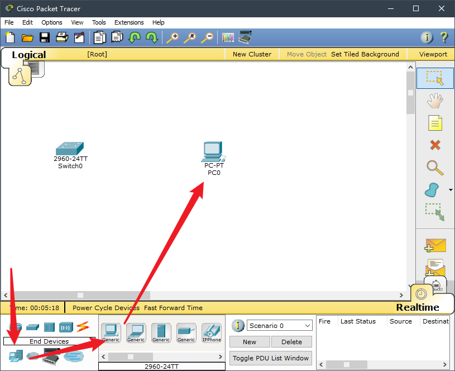The image size is (455, 371).
Task: Open the Drawing Palette
Action: point(228,38)
